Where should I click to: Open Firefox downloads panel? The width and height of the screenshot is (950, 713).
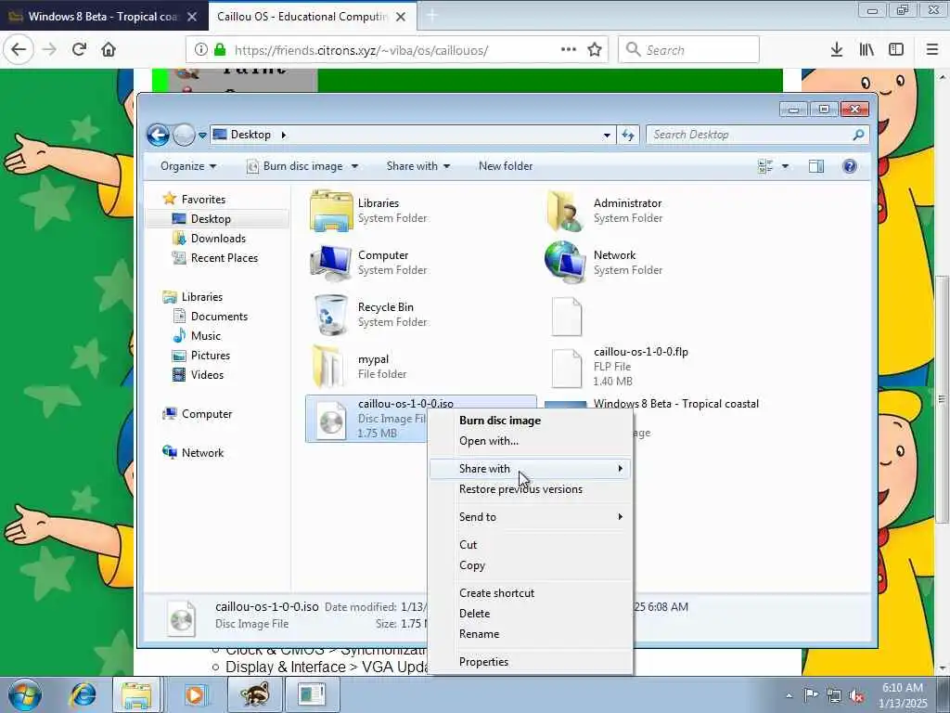click(x=837, y=50)
